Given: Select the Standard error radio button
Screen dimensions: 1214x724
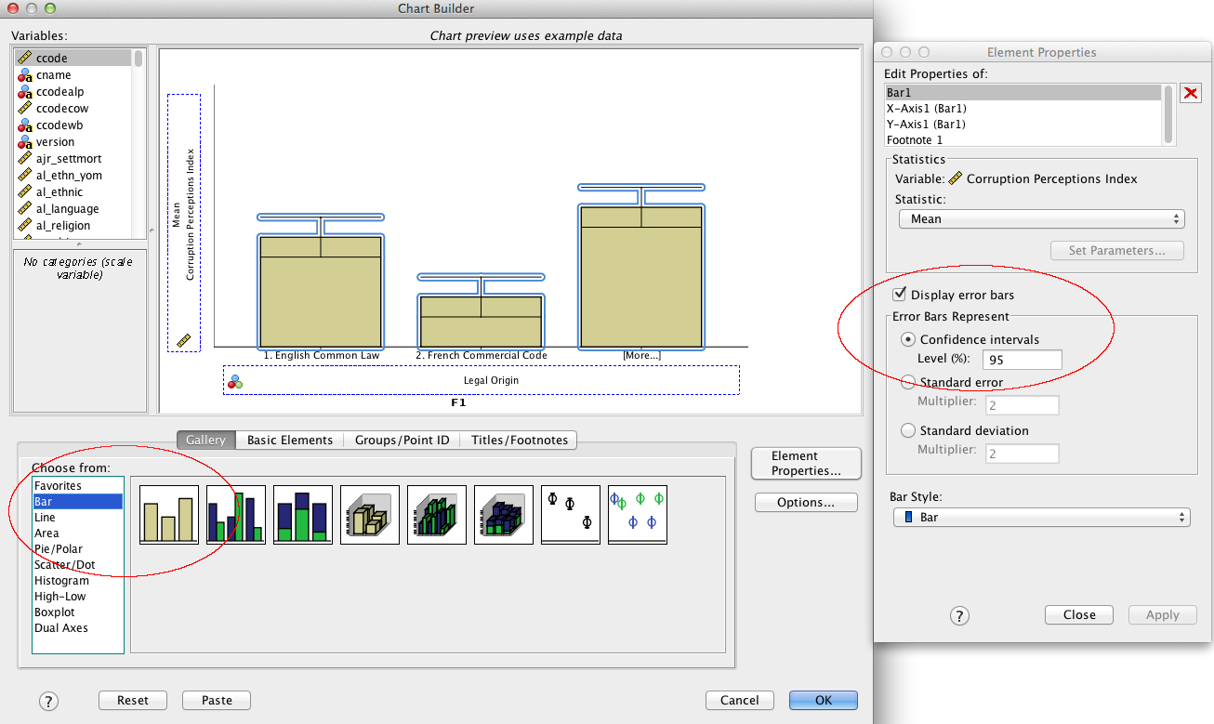Looking at the screenshot, I should [x=908, y=383].
